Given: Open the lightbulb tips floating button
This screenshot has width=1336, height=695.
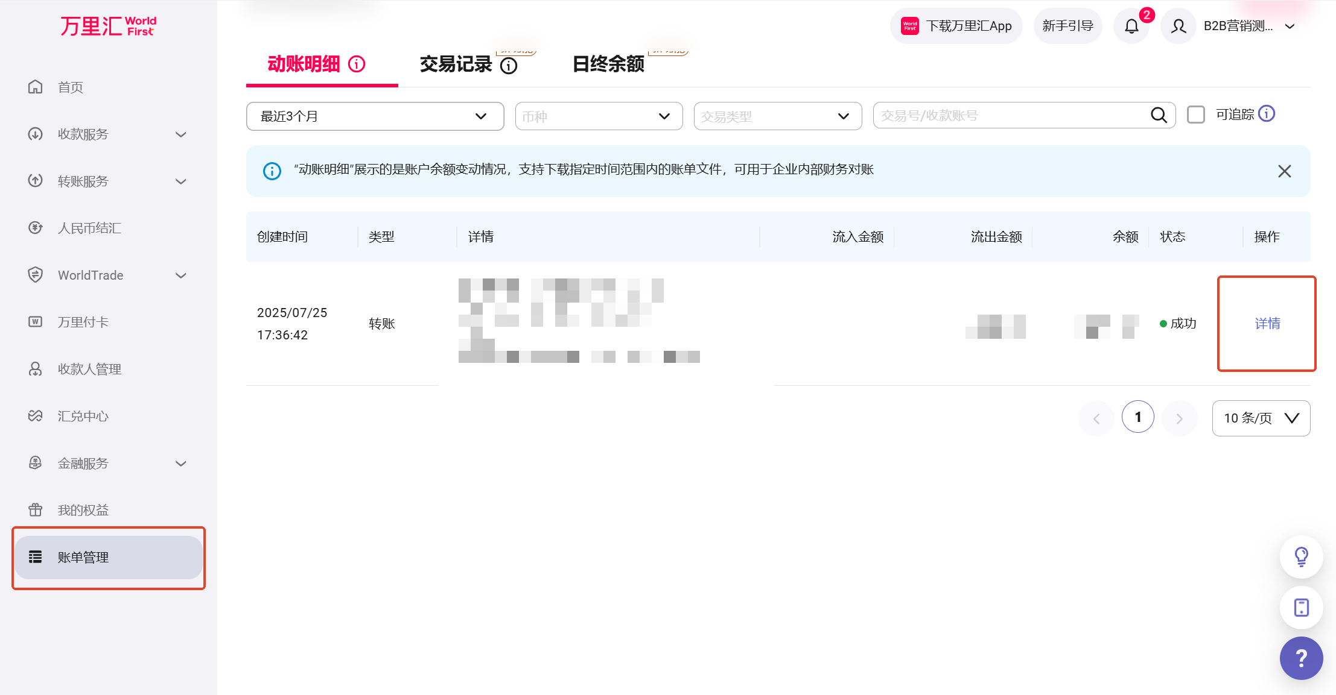Looking at the screenshot, I should 1302,556.
